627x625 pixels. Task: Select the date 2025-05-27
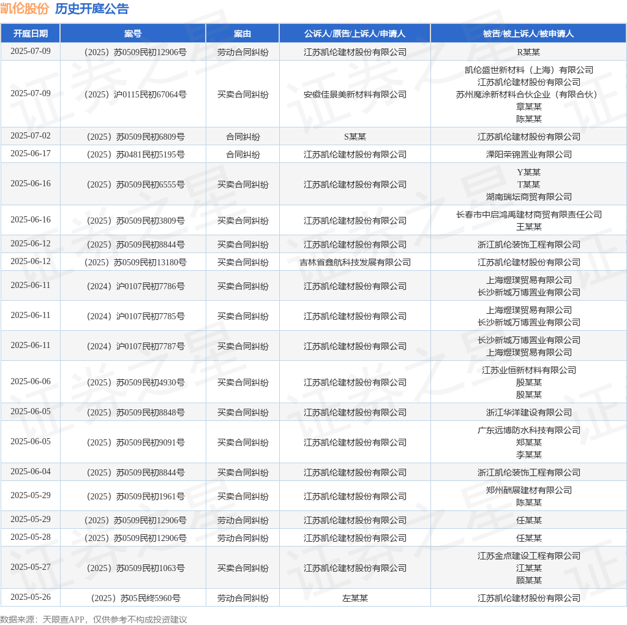[x=31, y=567]
